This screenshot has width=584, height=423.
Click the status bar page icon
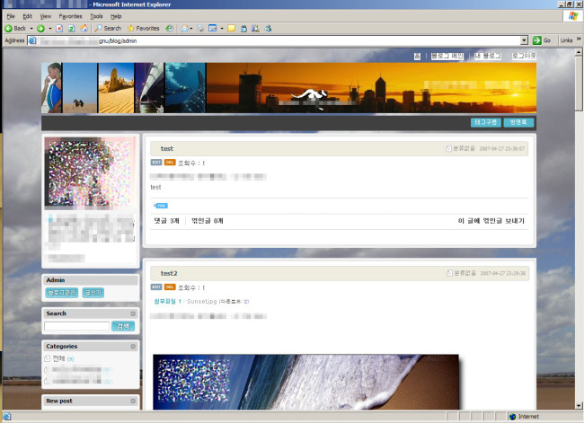coord(7,417)
